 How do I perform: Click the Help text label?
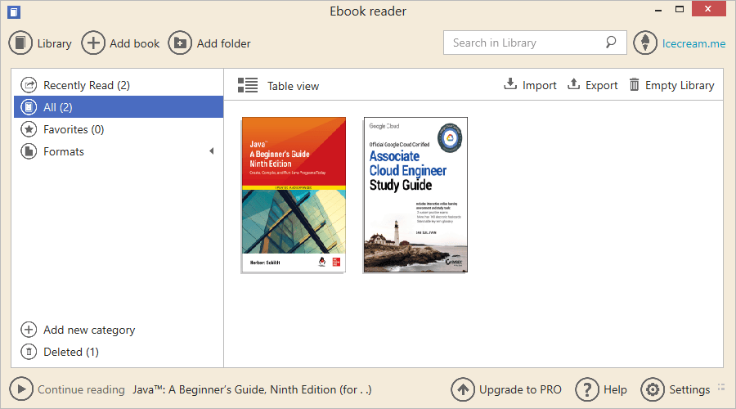(x=615, y=389)
